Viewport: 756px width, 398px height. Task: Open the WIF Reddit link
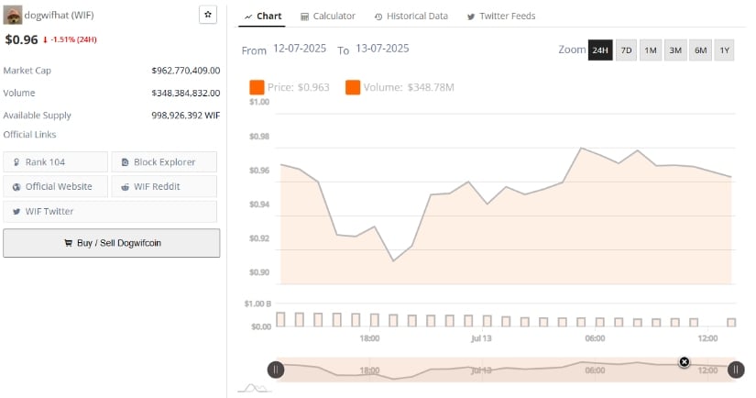(164, 187)
